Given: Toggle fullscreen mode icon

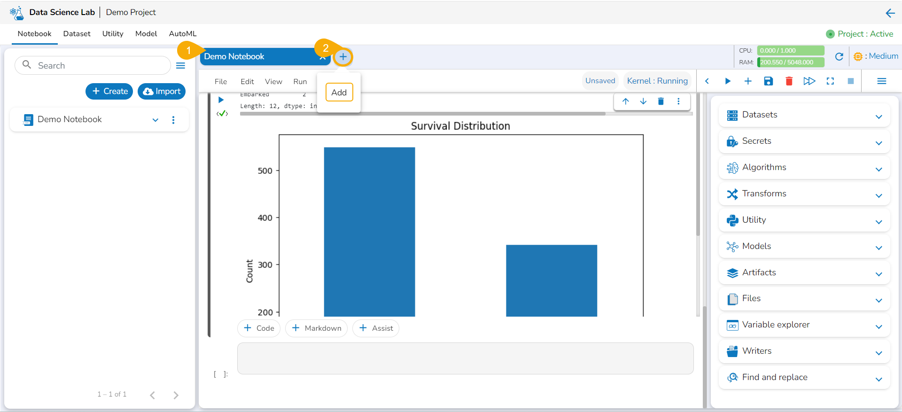Looking at the screenshot, I should [830, 81].
